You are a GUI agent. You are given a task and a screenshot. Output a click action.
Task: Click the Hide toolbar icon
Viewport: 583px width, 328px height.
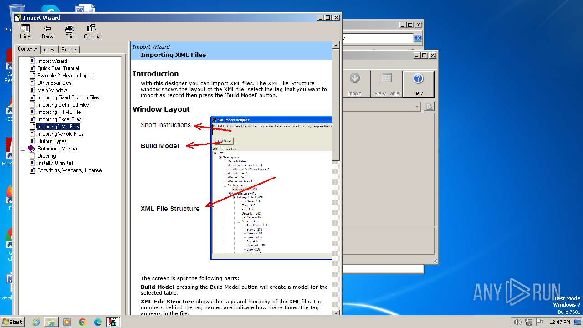(x=25, y=31)
